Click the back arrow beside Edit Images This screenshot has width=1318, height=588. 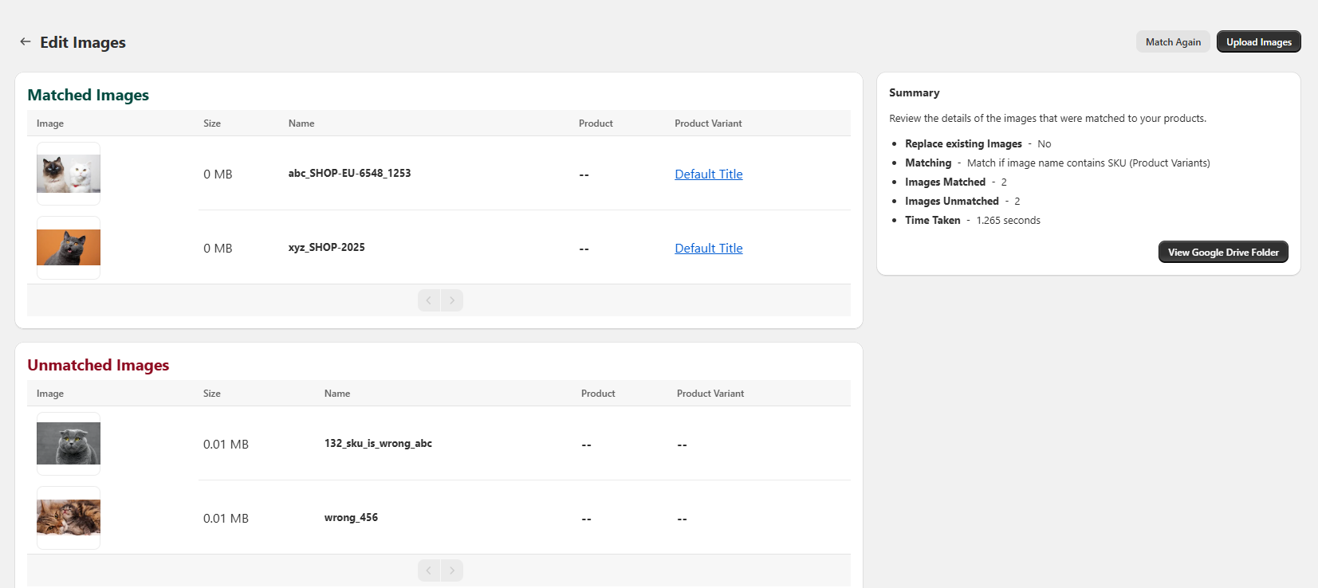tap(26, 41)
